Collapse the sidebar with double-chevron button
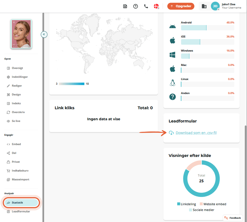The image size is (247, 222). 44,34
